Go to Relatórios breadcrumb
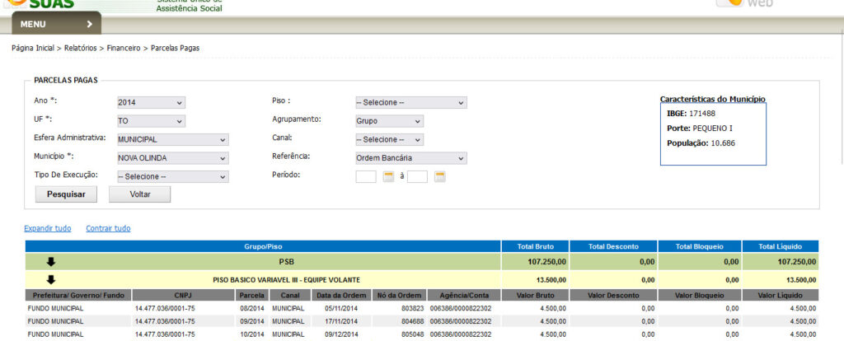The height and width of the screenshot is (341, 844). click(81, 48)
